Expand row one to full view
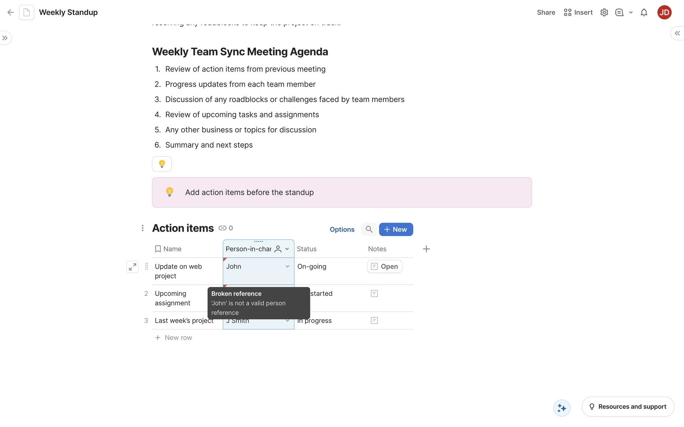 (x=133, y=267)
